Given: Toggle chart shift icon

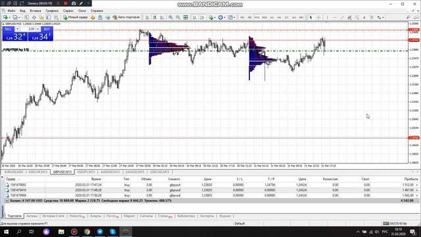Looking at the screenshot, I should (x=202, y=18).
